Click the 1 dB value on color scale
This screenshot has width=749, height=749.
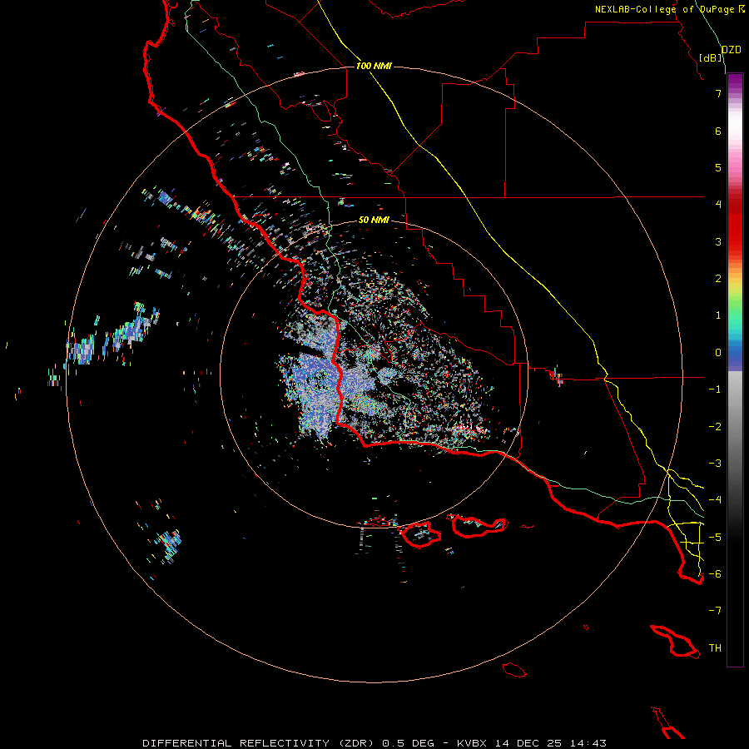click(x=718, y=315)
